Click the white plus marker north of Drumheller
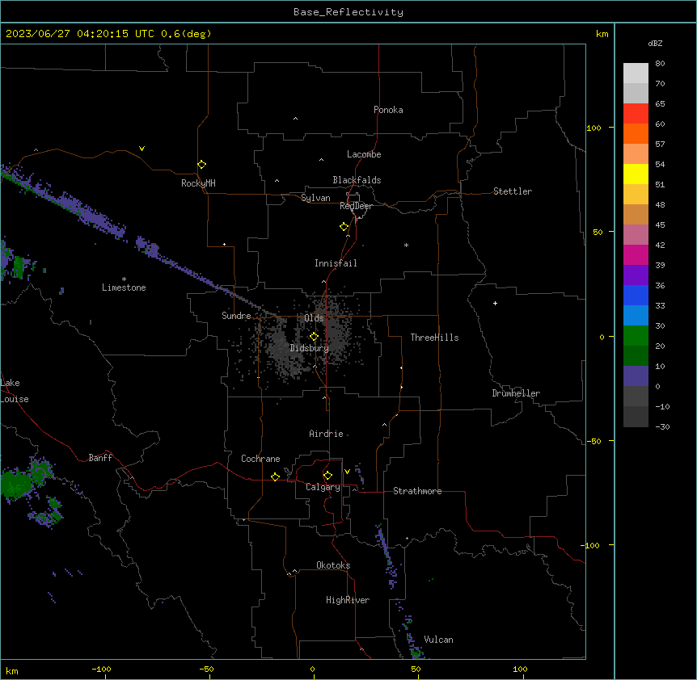The image size is (697, 680). coord(495,303)
